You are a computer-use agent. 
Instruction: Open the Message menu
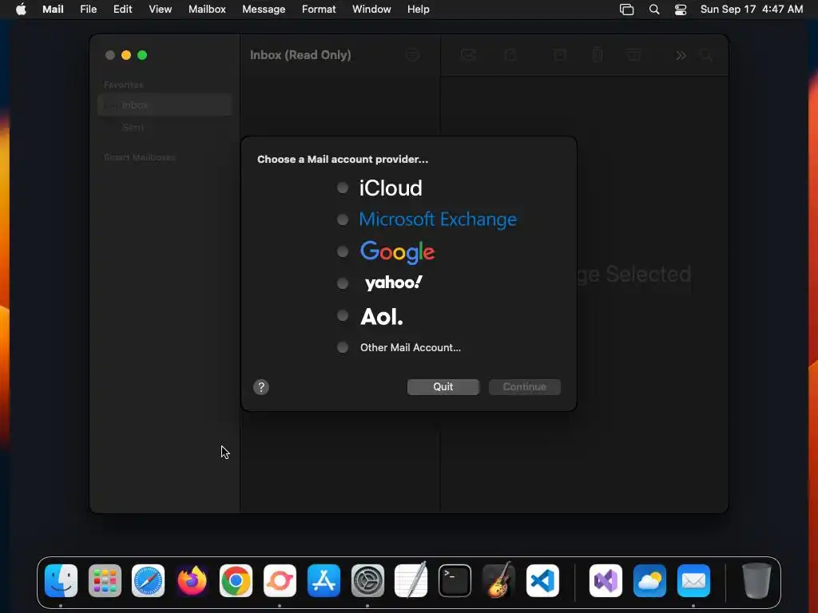coord(264,9)
